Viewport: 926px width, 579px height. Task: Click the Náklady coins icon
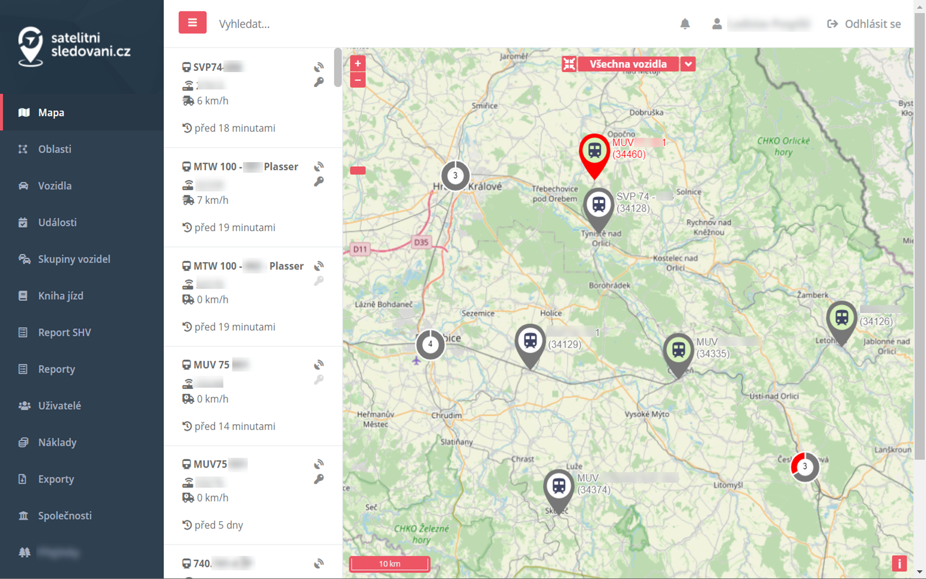click(x=23, y=442)
